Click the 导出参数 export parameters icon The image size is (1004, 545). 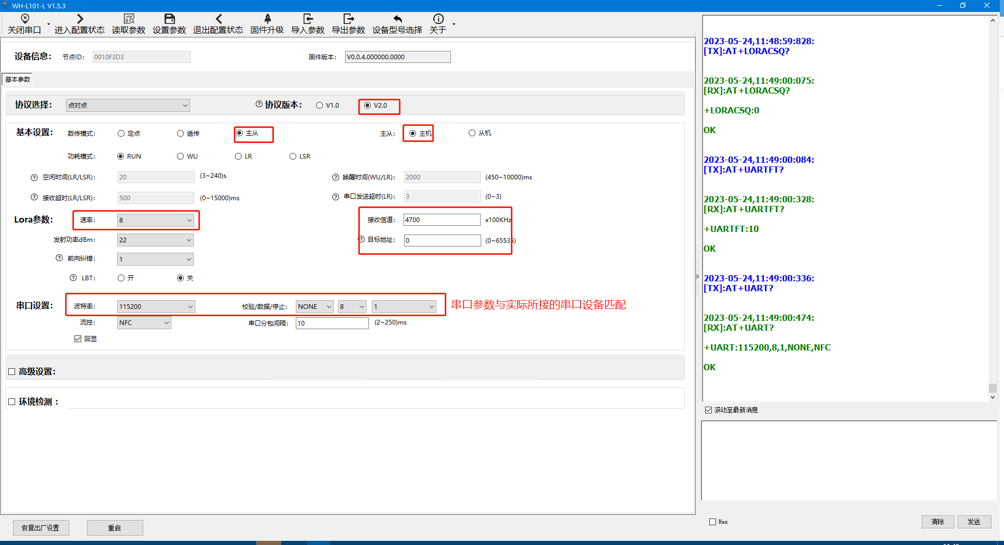pyautogui.click(x=348, y=19)
